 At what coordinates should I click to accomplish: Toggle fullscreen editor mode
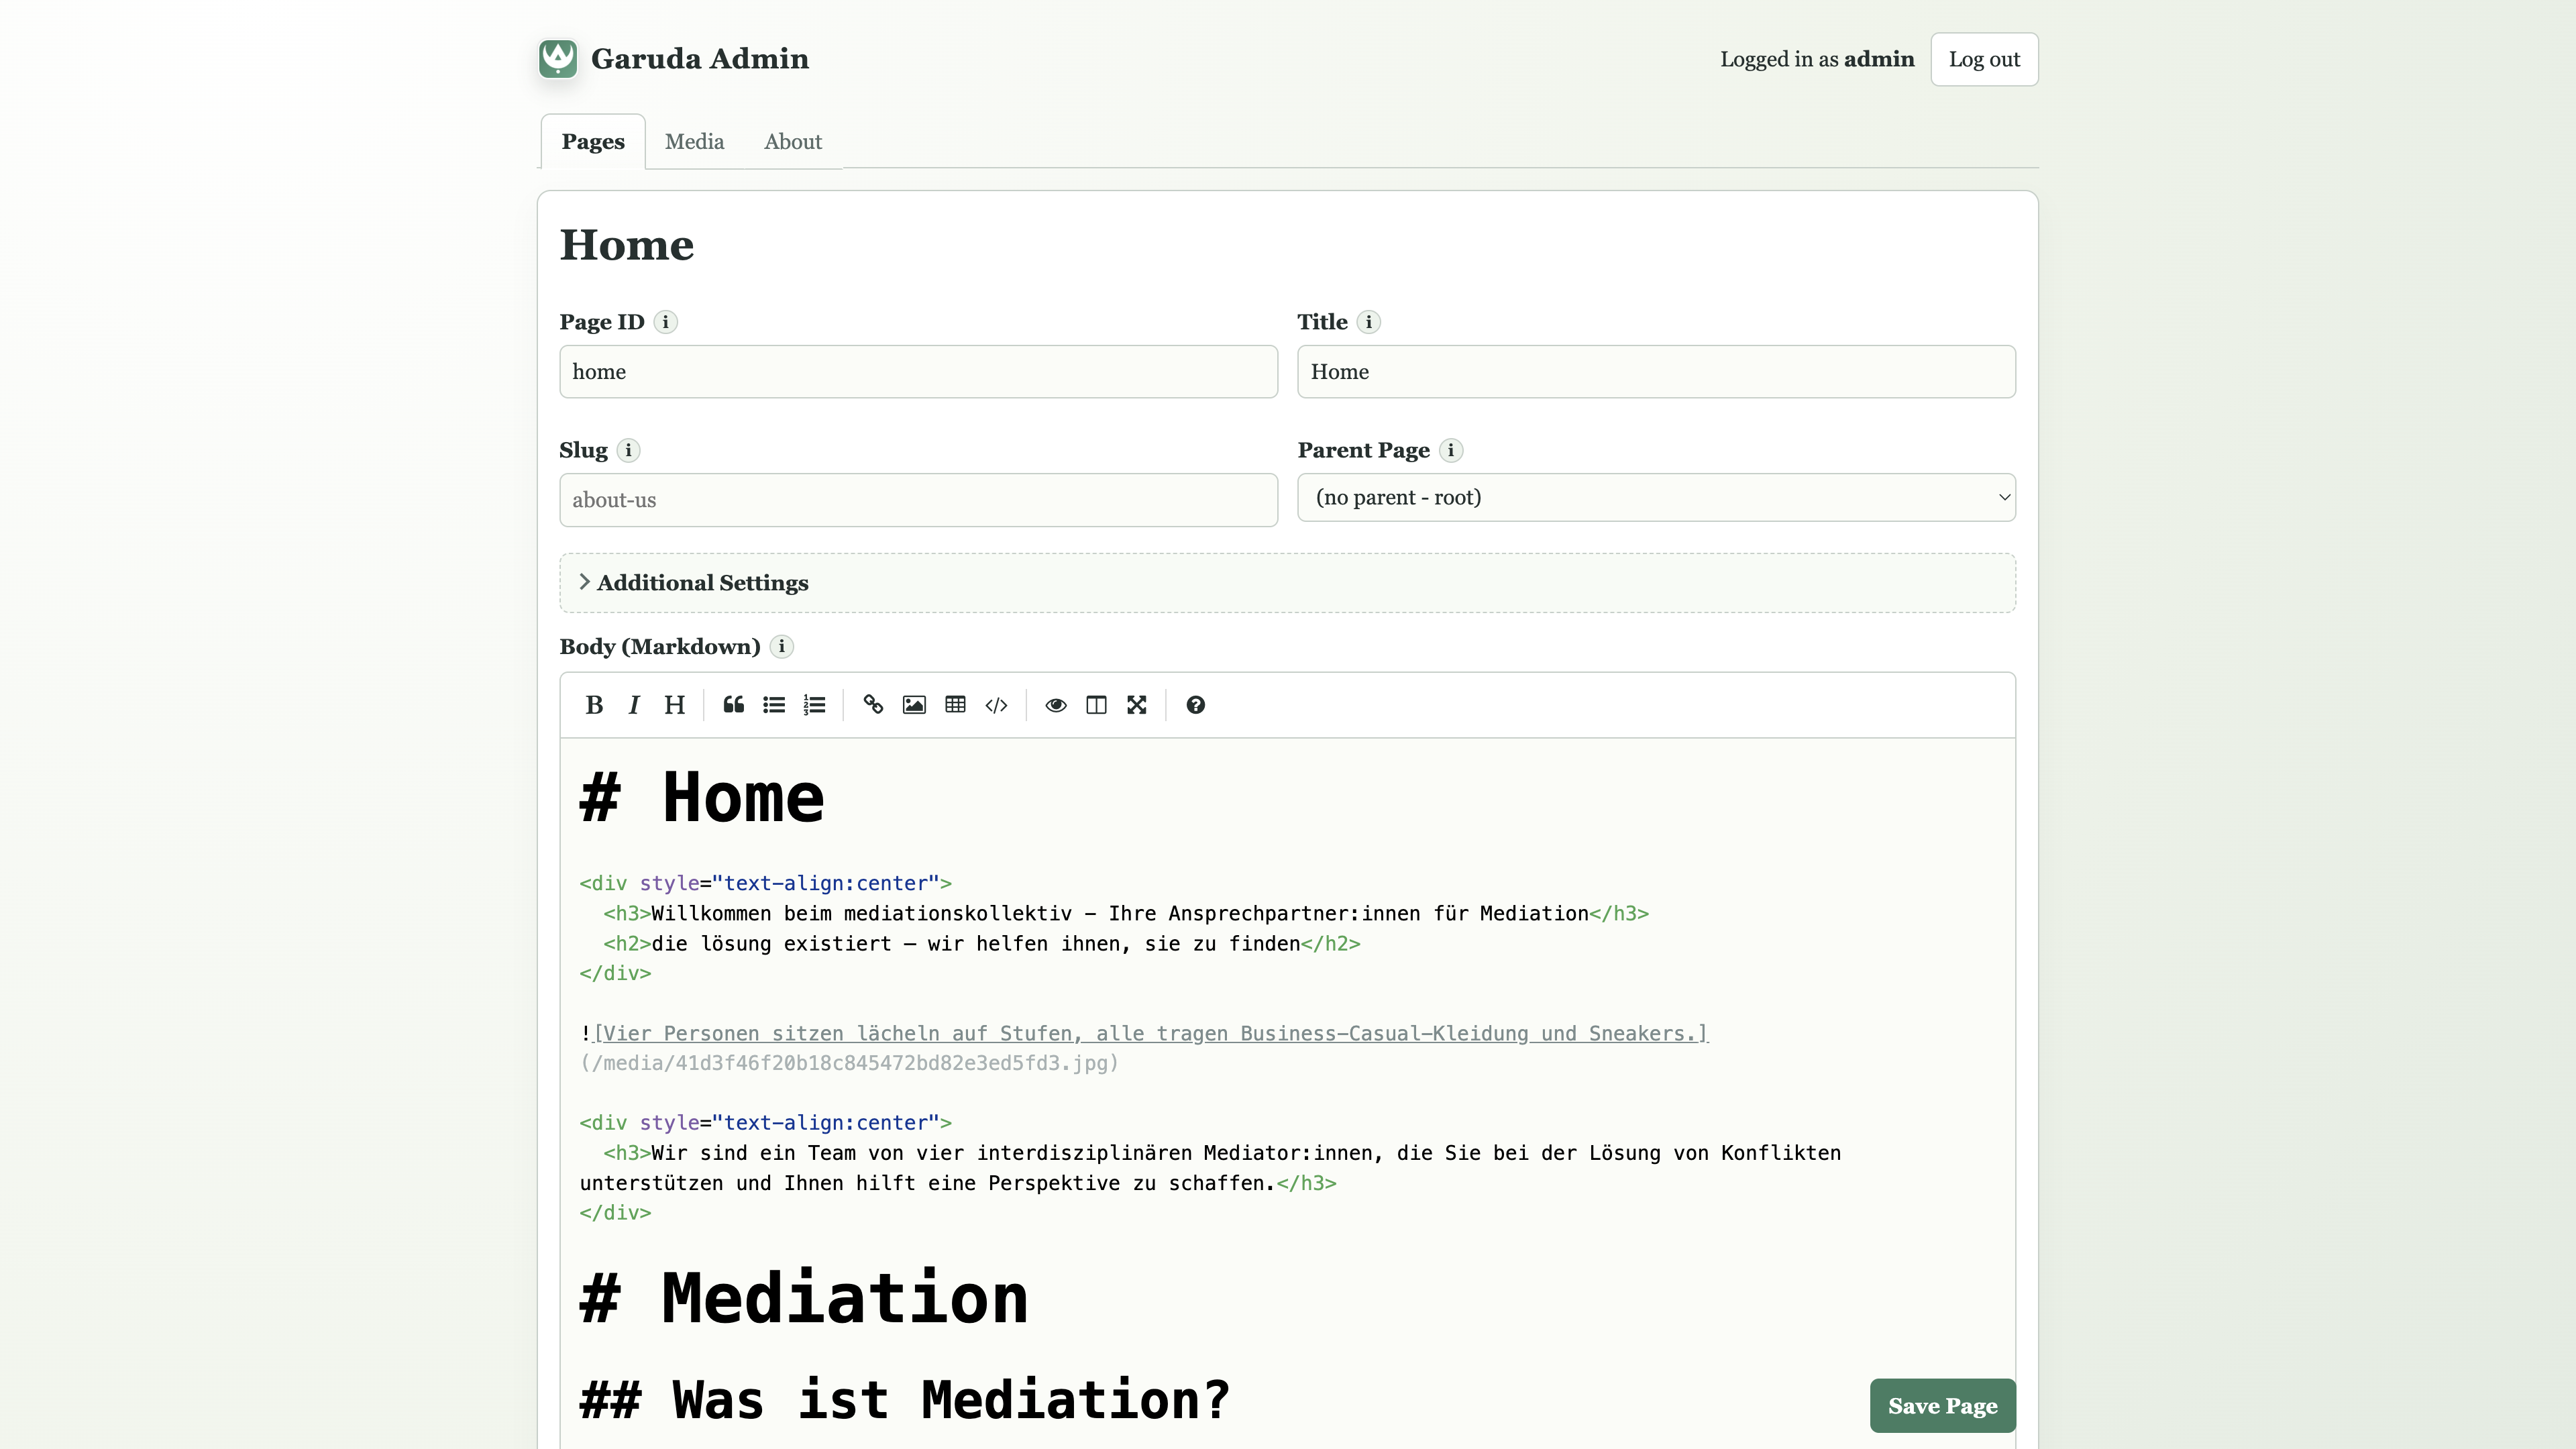point(1137,705)
